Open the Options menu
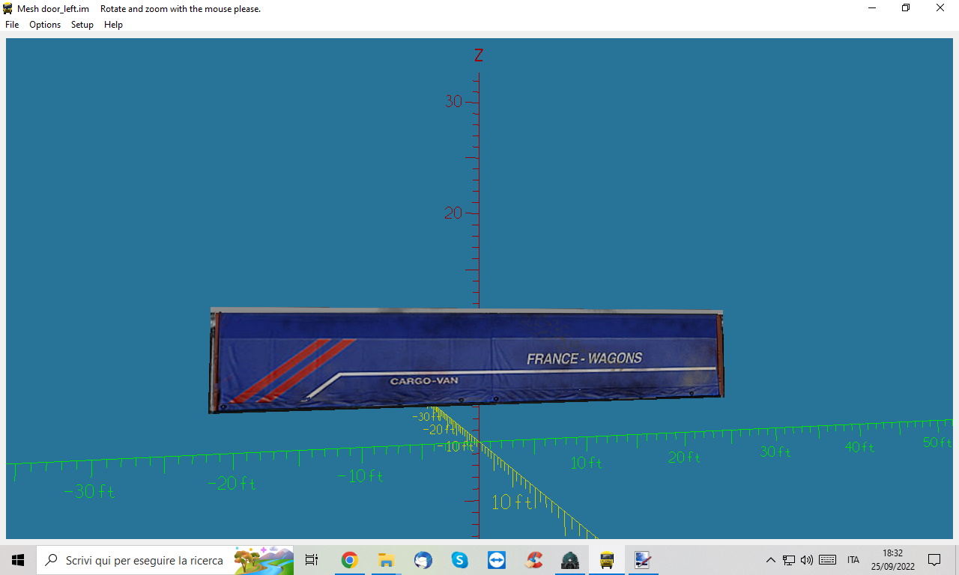 point(45,25)
